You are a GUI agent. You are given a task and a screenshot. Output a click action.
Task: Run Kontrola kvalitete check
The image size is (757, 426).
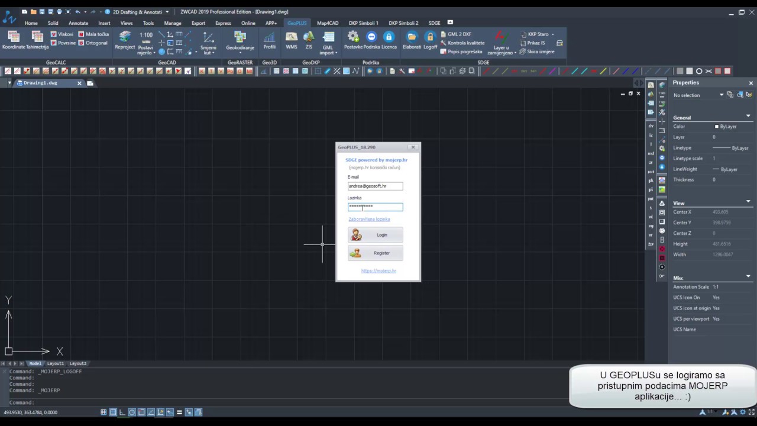[462, 43]
